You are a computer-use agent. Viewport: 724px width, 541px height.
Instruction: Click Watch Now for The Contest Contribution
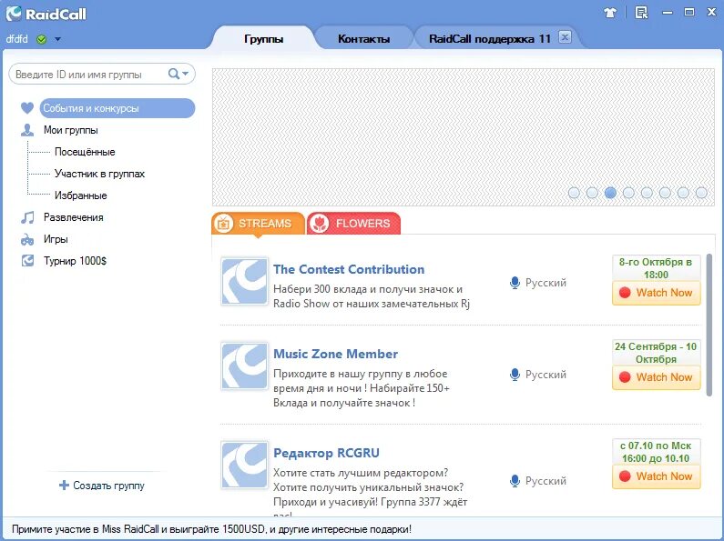656,293
